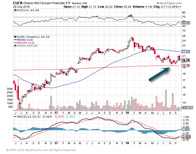Click the 30 oversold level on RSI axis

pos(184,26)
